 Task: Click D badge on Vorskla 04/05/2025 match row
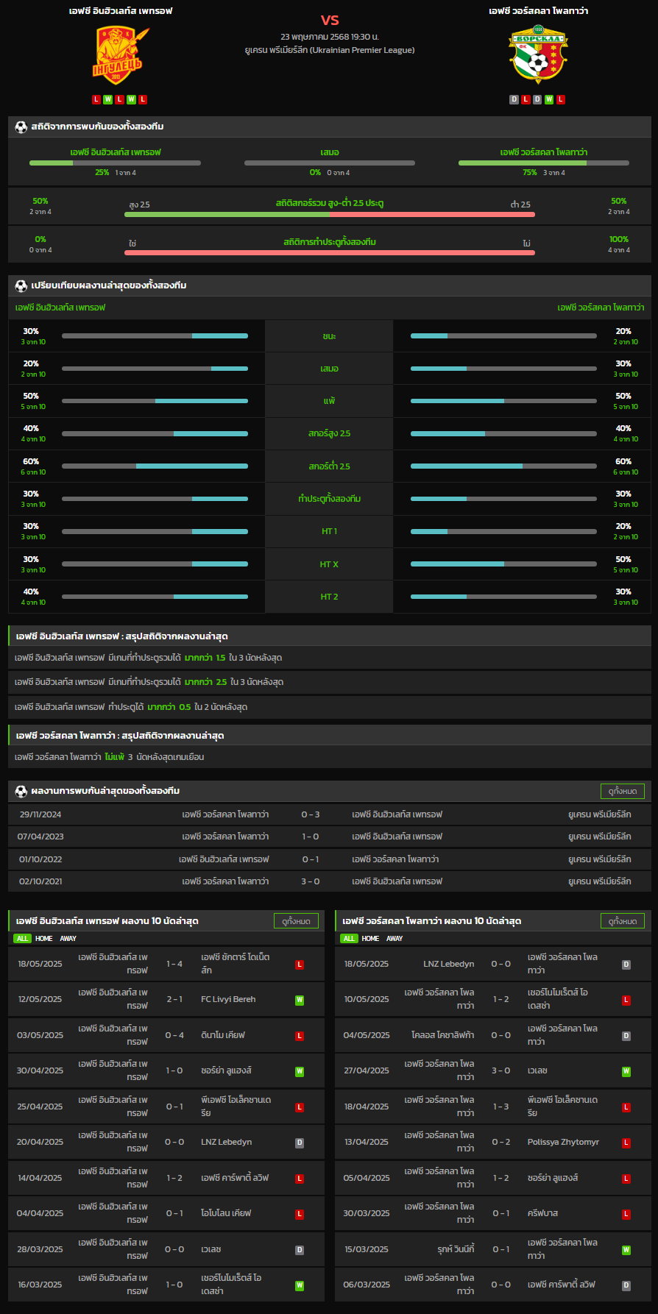click(x=626, y=1036)
